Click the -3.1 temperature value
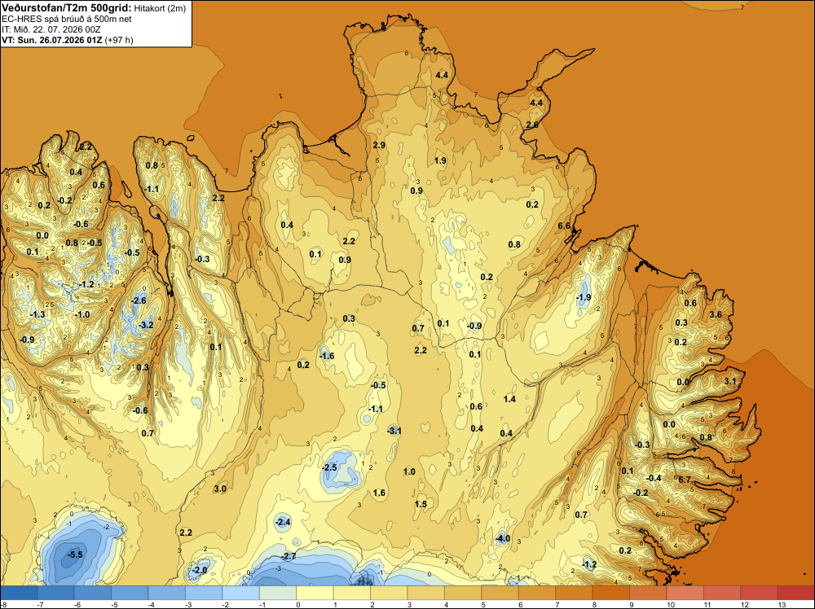Viewport: 815px width, 609px height. coord(394,431)
